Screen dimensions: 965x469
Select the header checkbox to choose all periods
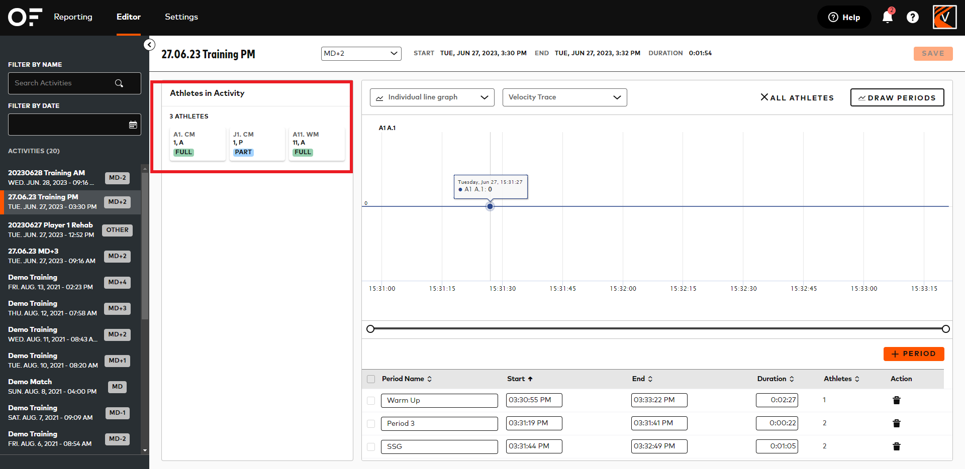pos(371,379)
